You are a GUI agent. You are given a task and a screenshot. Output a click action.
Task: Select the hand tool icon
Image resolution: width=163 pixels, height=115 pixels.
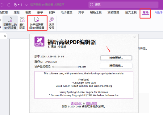pyautogui.click(x=15, y=5)
